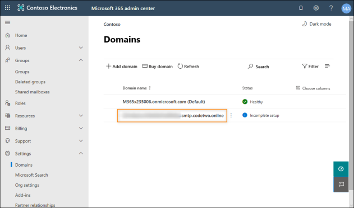Open the teal help widget button
This screenshot has width=354, height=208.
341,169
